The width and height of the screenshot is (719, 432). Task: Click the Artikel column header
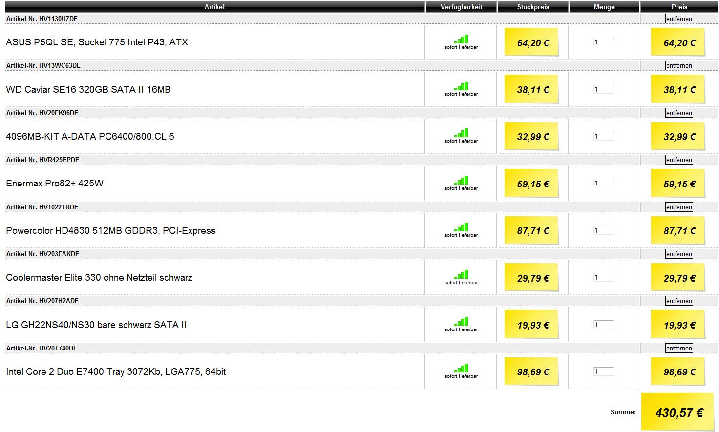point(214,7)
